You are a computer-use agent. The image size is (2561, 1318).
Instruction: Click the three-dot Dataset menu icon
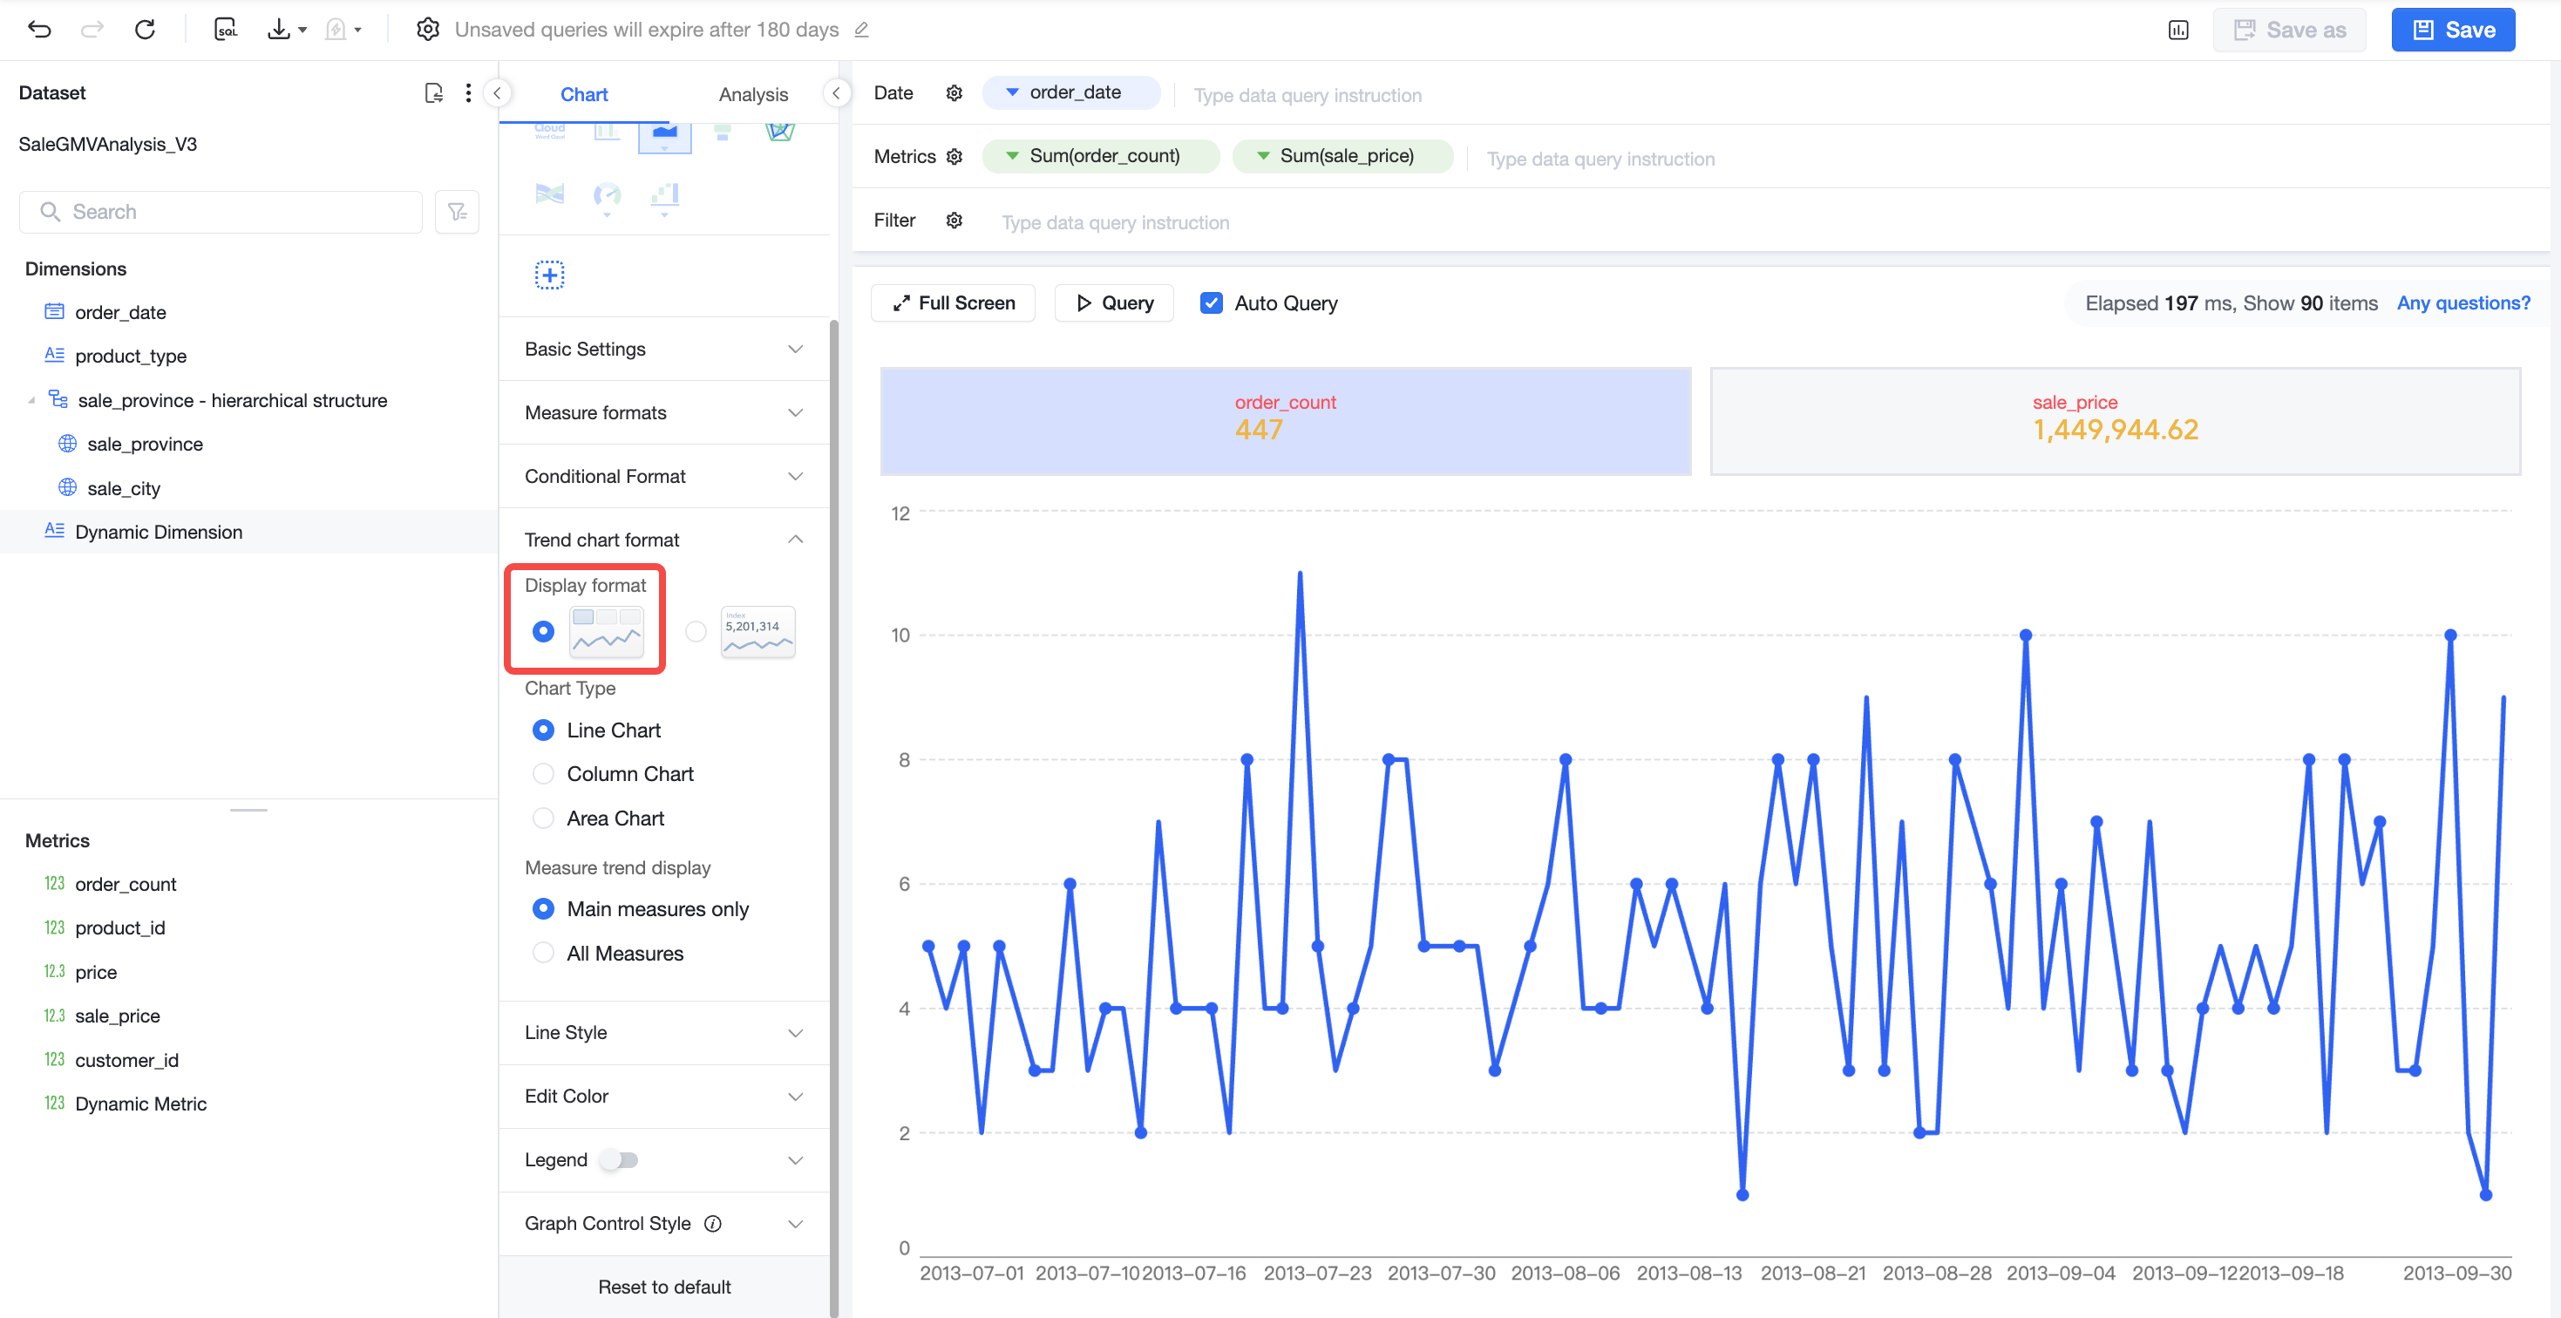tap(468, 93)
